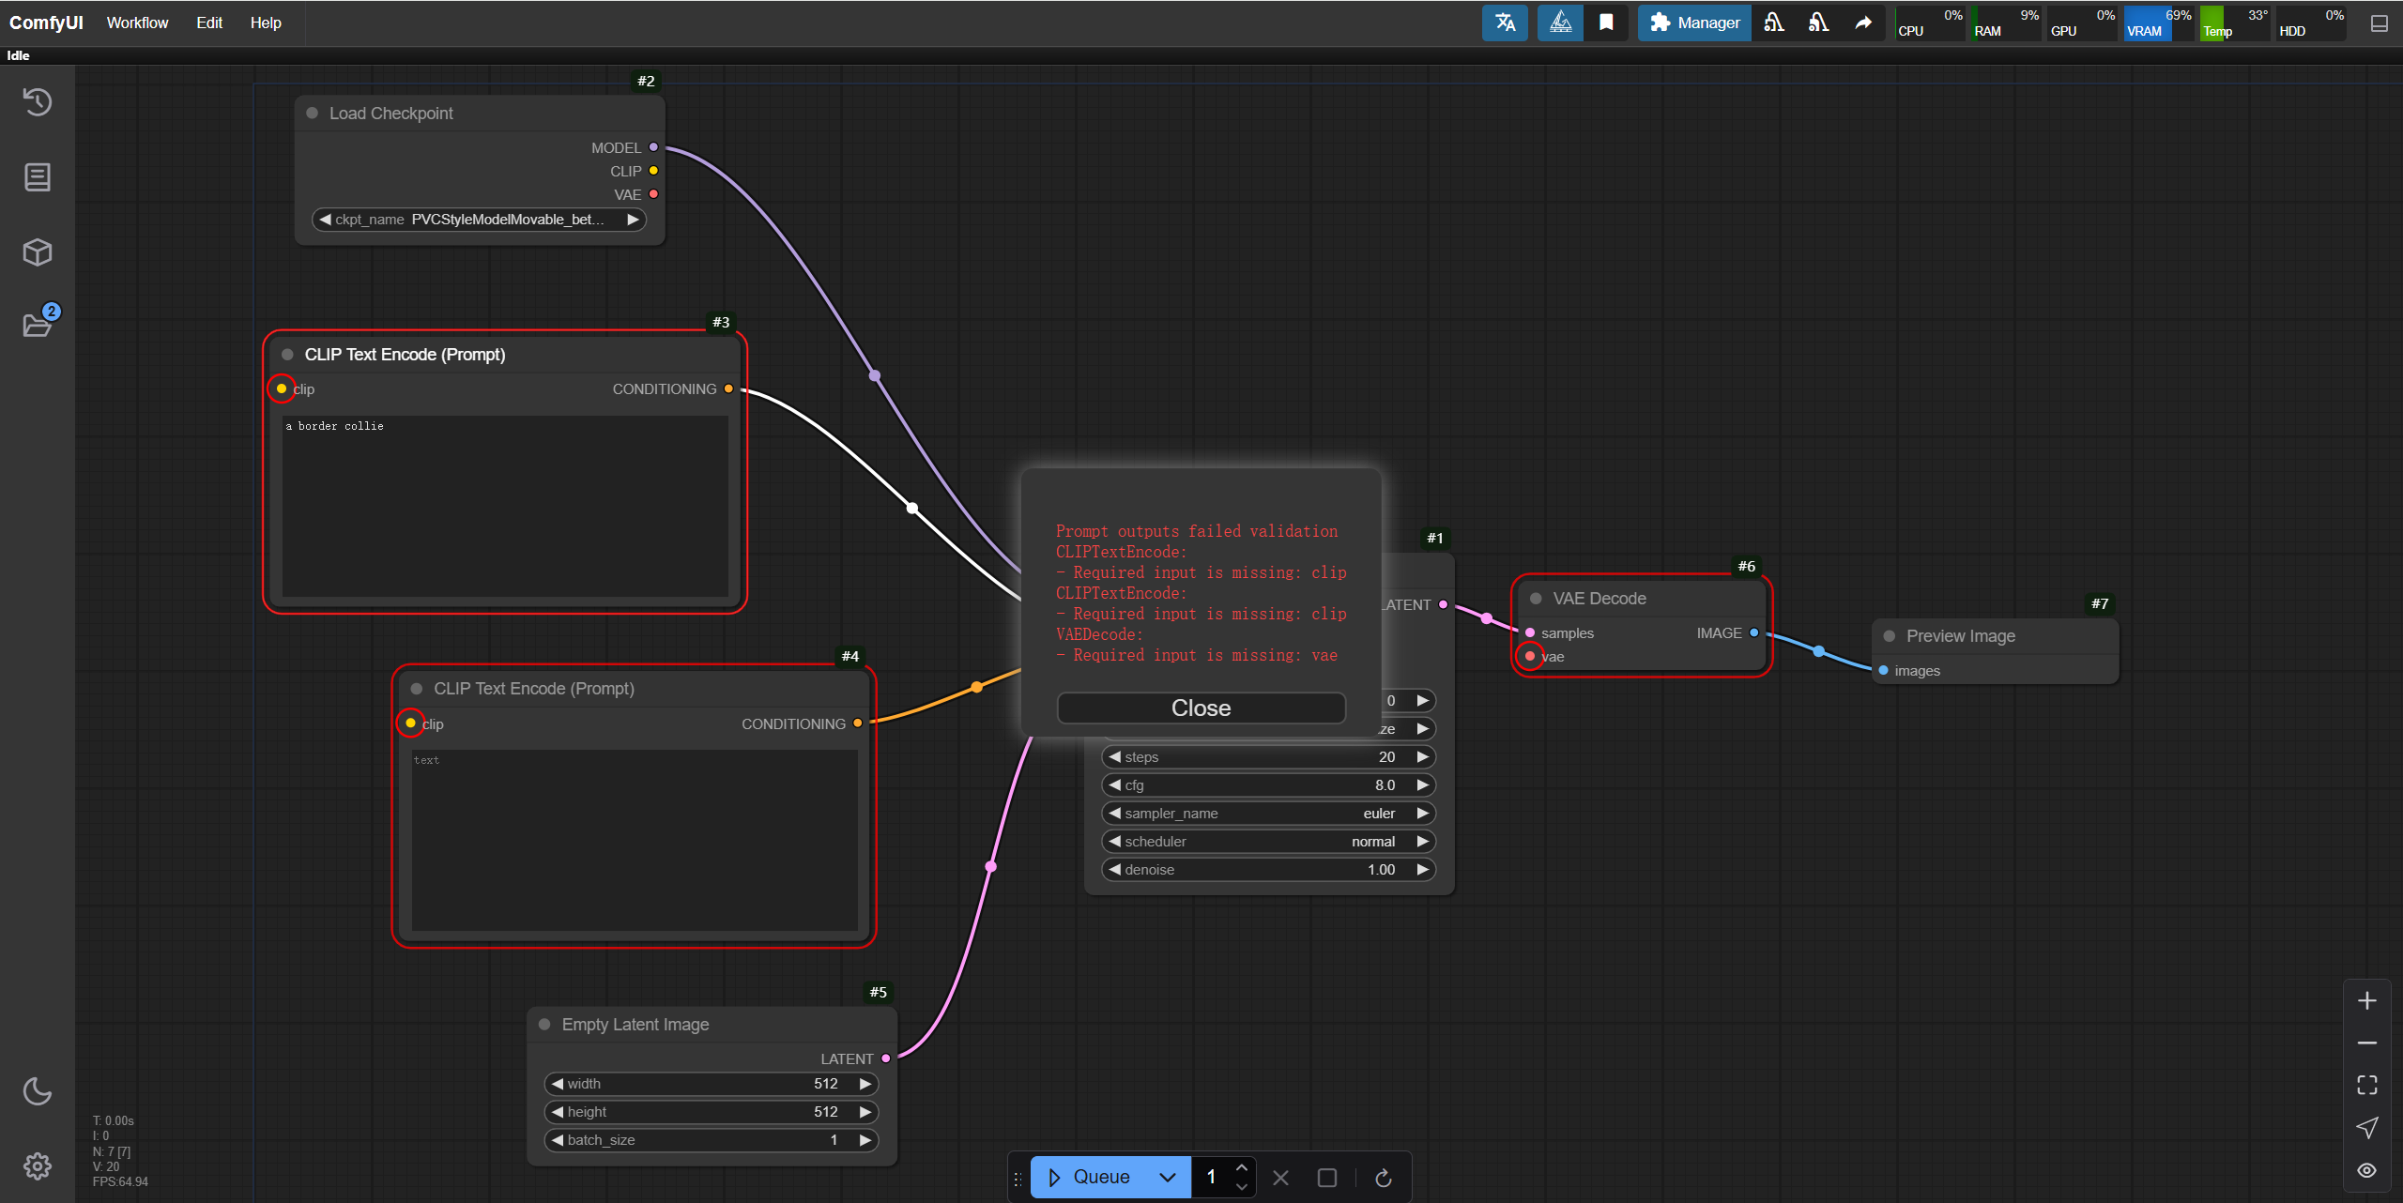The width and height of the screenshot is (2403, 1203).
Task: Open the Edit menu
Action: click(208, 23)
